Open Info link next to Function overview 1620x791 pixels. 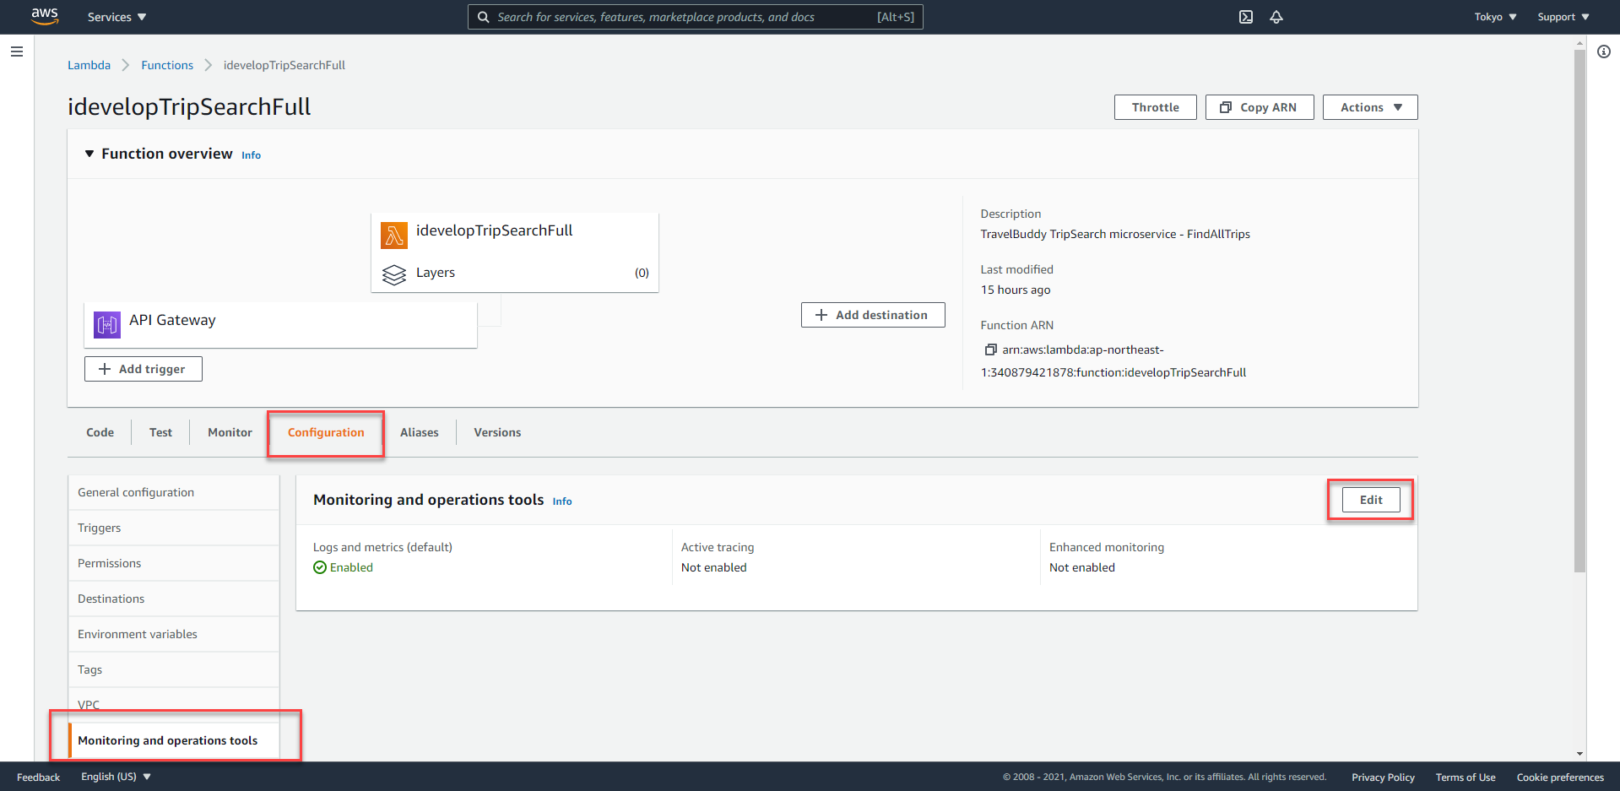pyautogui.click(x=251, y=155)
